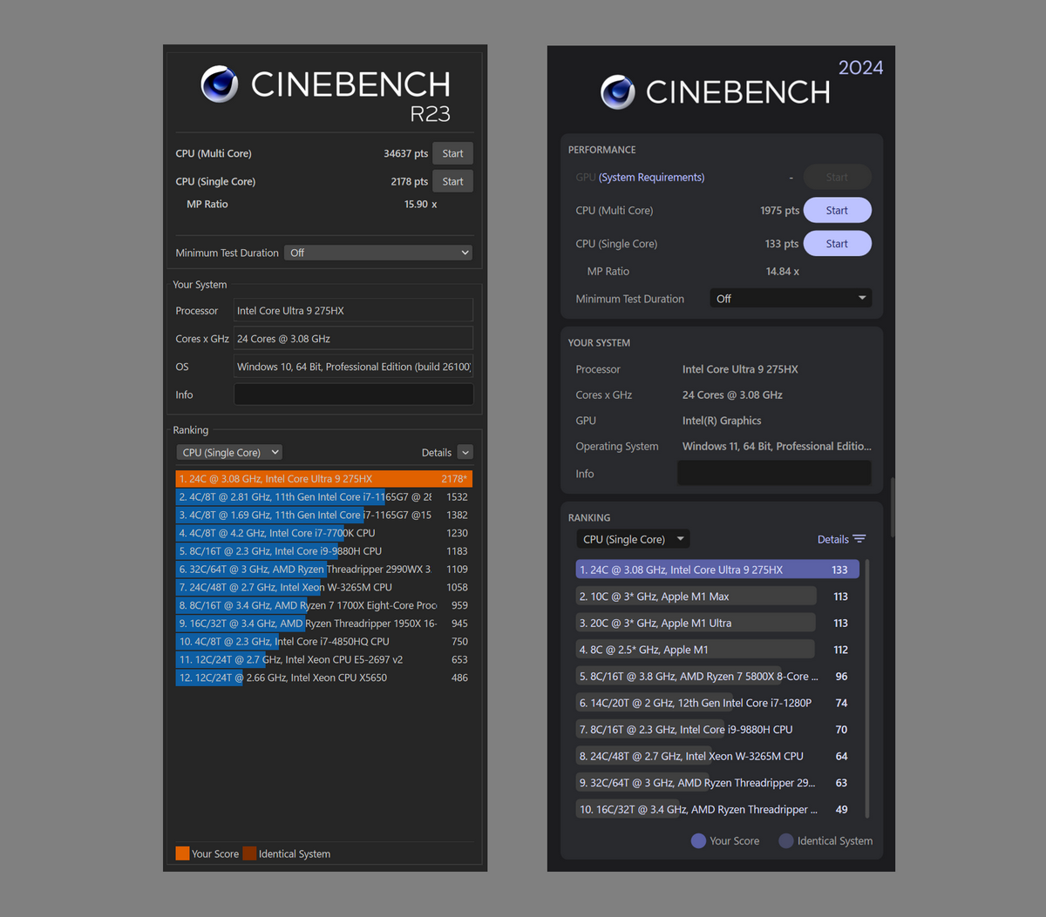This screenshot has width=1046, height=917.
Task: Click the orange Your Score swatch in R23
Action: [182, 853]
